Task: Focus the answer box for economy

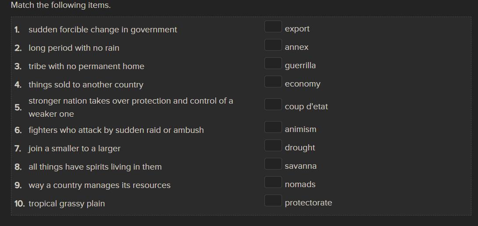Action: pyautogui.click(x=273, y=82)
